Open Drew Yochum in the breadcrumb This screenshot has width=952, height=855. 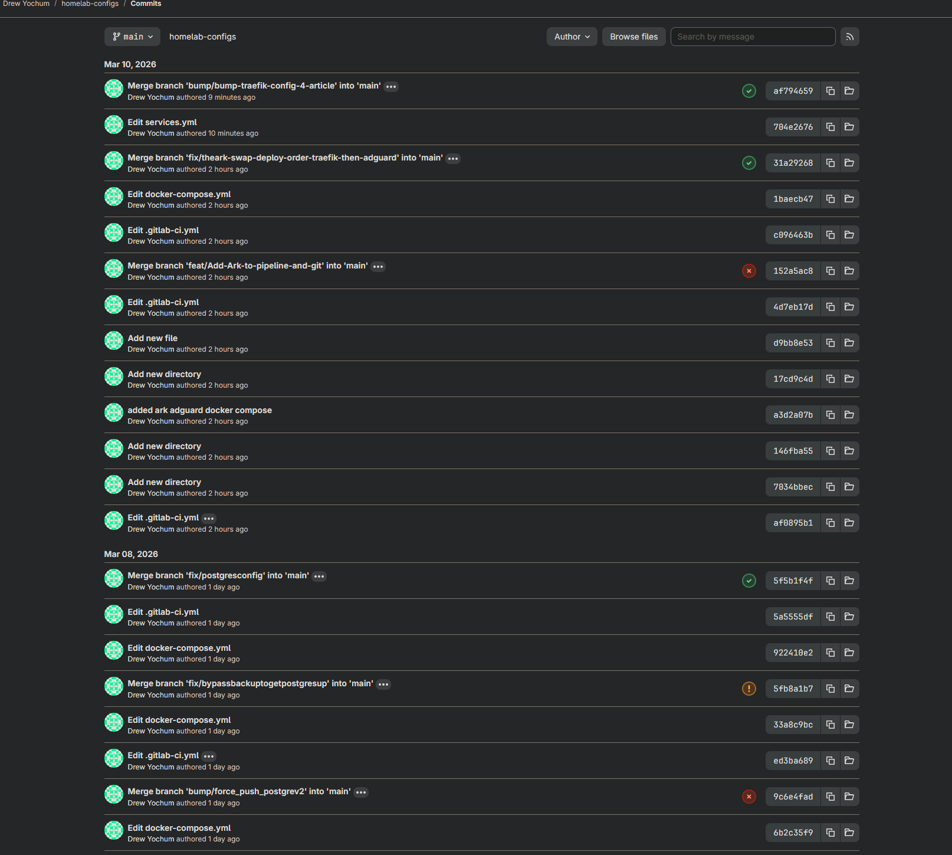pyautogui.click(x=26, y=4)
